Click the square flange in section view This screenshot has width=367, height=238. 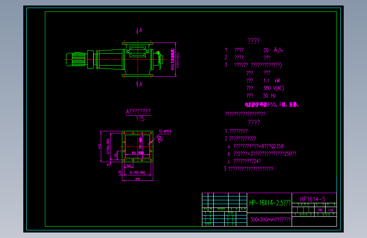click(x=138, y=147)
